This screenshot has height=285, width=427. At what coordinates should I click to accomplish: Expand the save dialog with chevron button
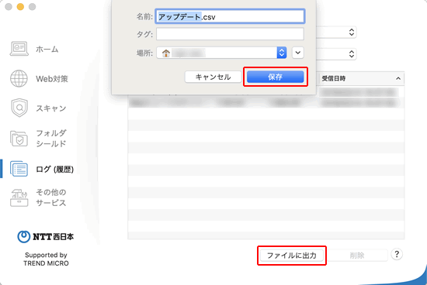point(298,53)
